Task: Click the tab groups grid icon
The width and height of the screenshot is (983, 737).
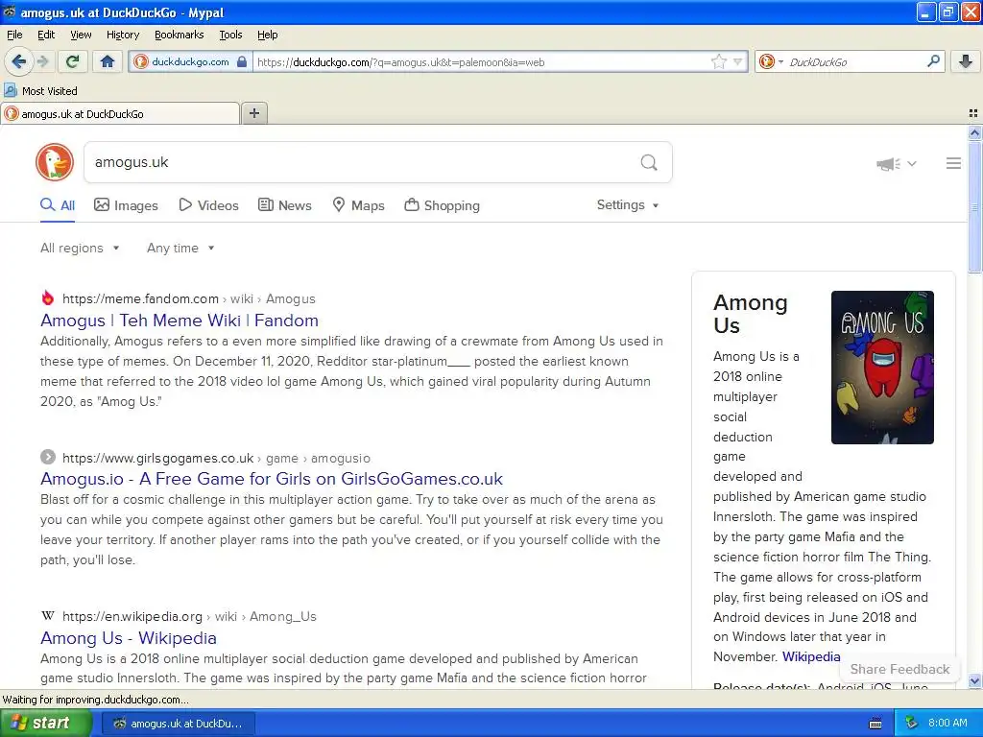Action: pos(973,113)
